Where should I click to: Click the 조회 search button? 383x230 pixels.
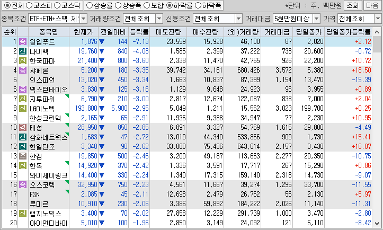point(353,5)
